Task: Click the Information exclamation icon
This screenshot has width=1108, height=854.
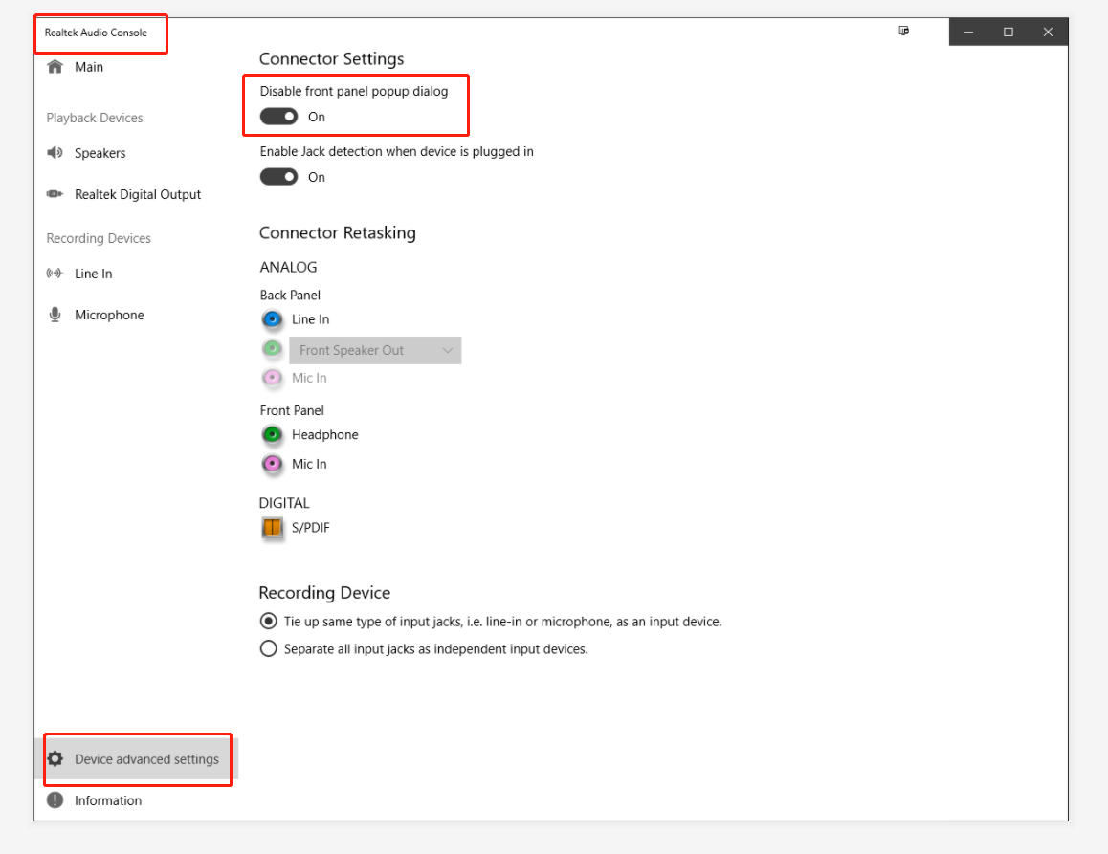Action: coord(55,799)
